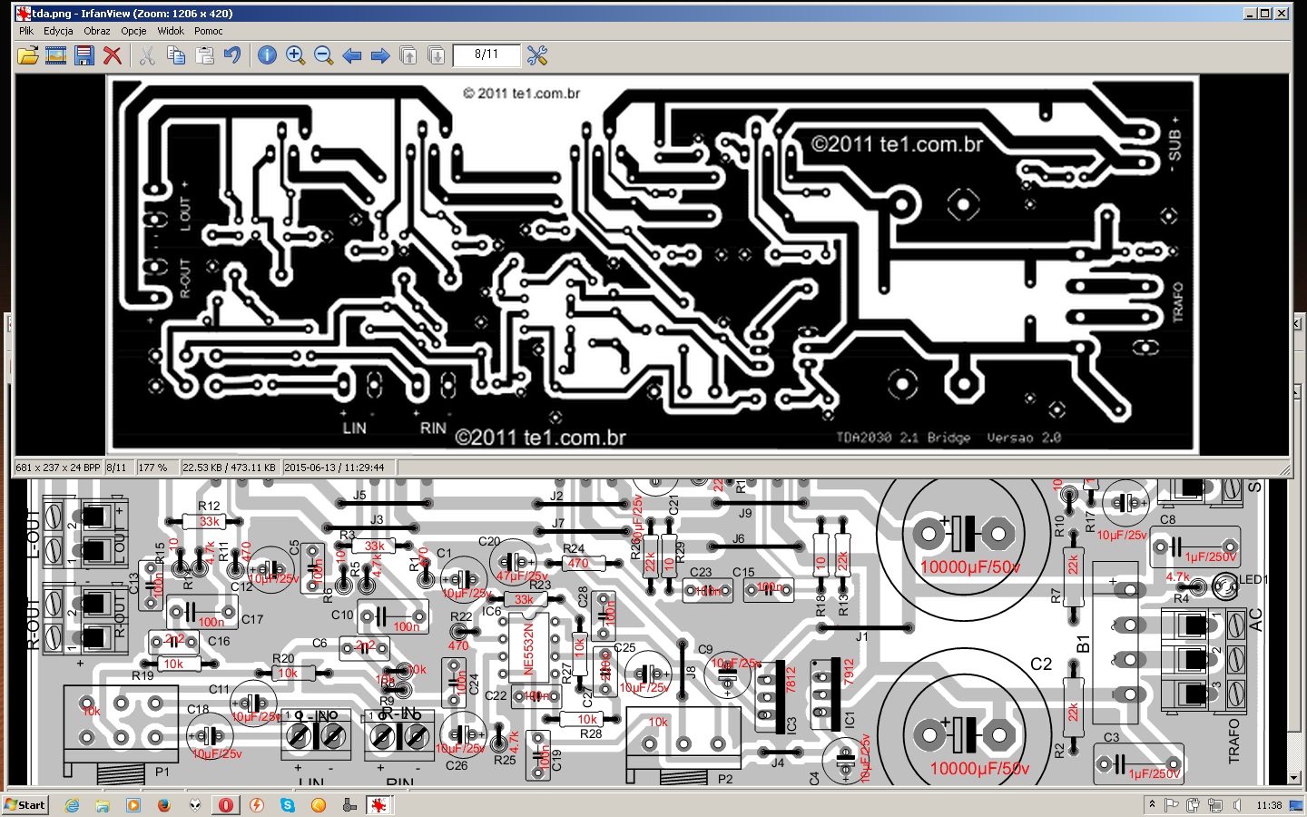The image size is (1307, 817).
Task: Open the Opcje menu
Action: pyautogui.click(x=133, y=31)
